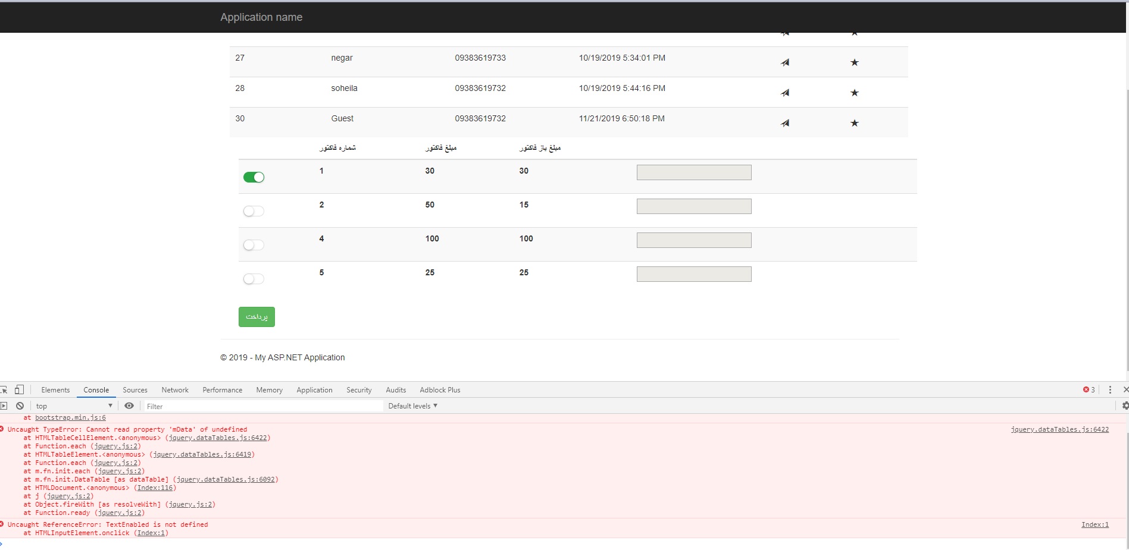Click the star icon in Guest's row
Screen dimensions: 1129x550
(854, 123)
